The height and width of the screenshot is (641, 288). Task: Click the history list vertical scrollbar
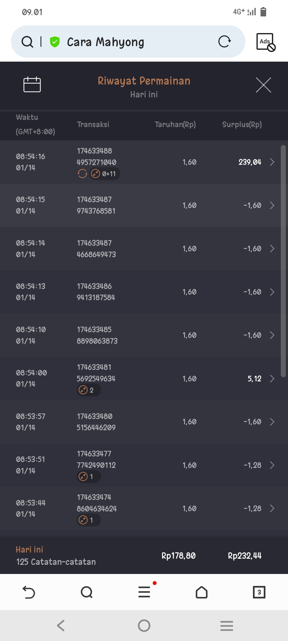283,261
